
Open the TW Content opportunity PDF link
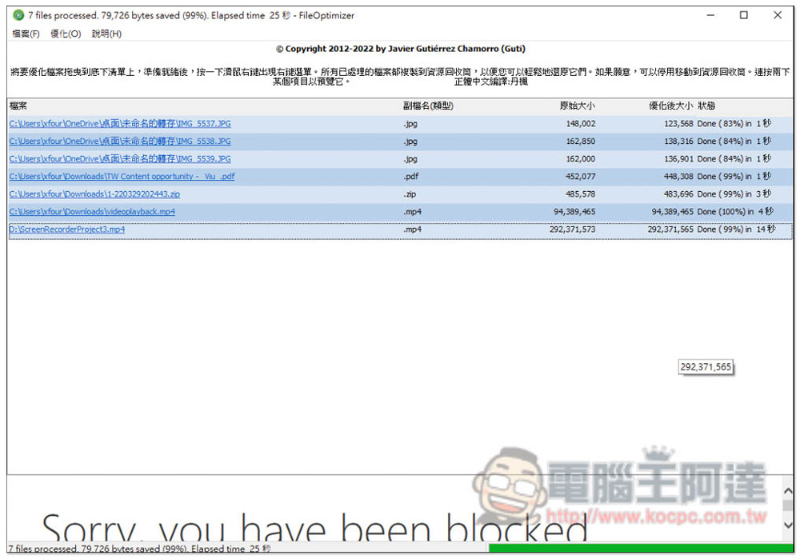(121, 176)
